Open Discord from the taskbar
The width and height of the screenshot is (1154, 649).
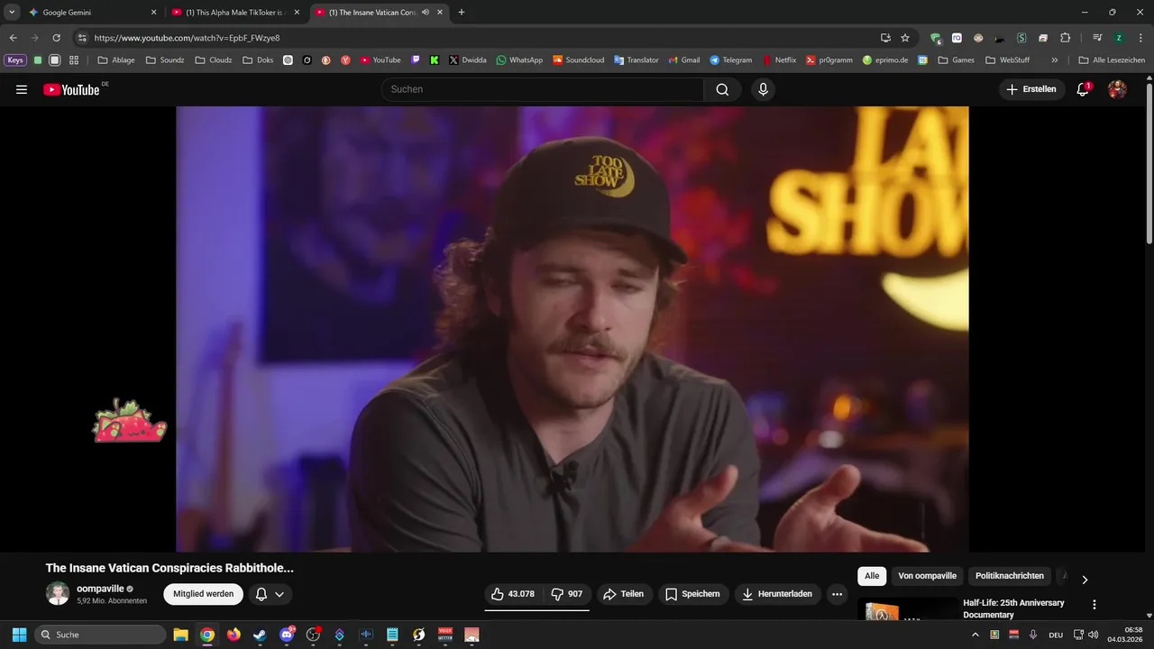[x=287, y=635]
